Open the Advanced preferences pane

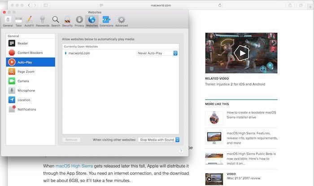[x=122, y=22]
